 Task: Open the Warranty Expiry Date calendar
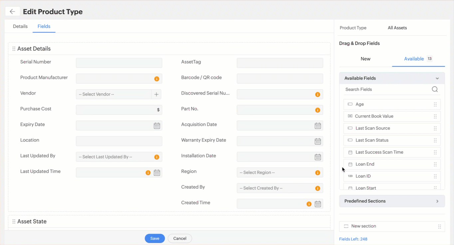318,141
